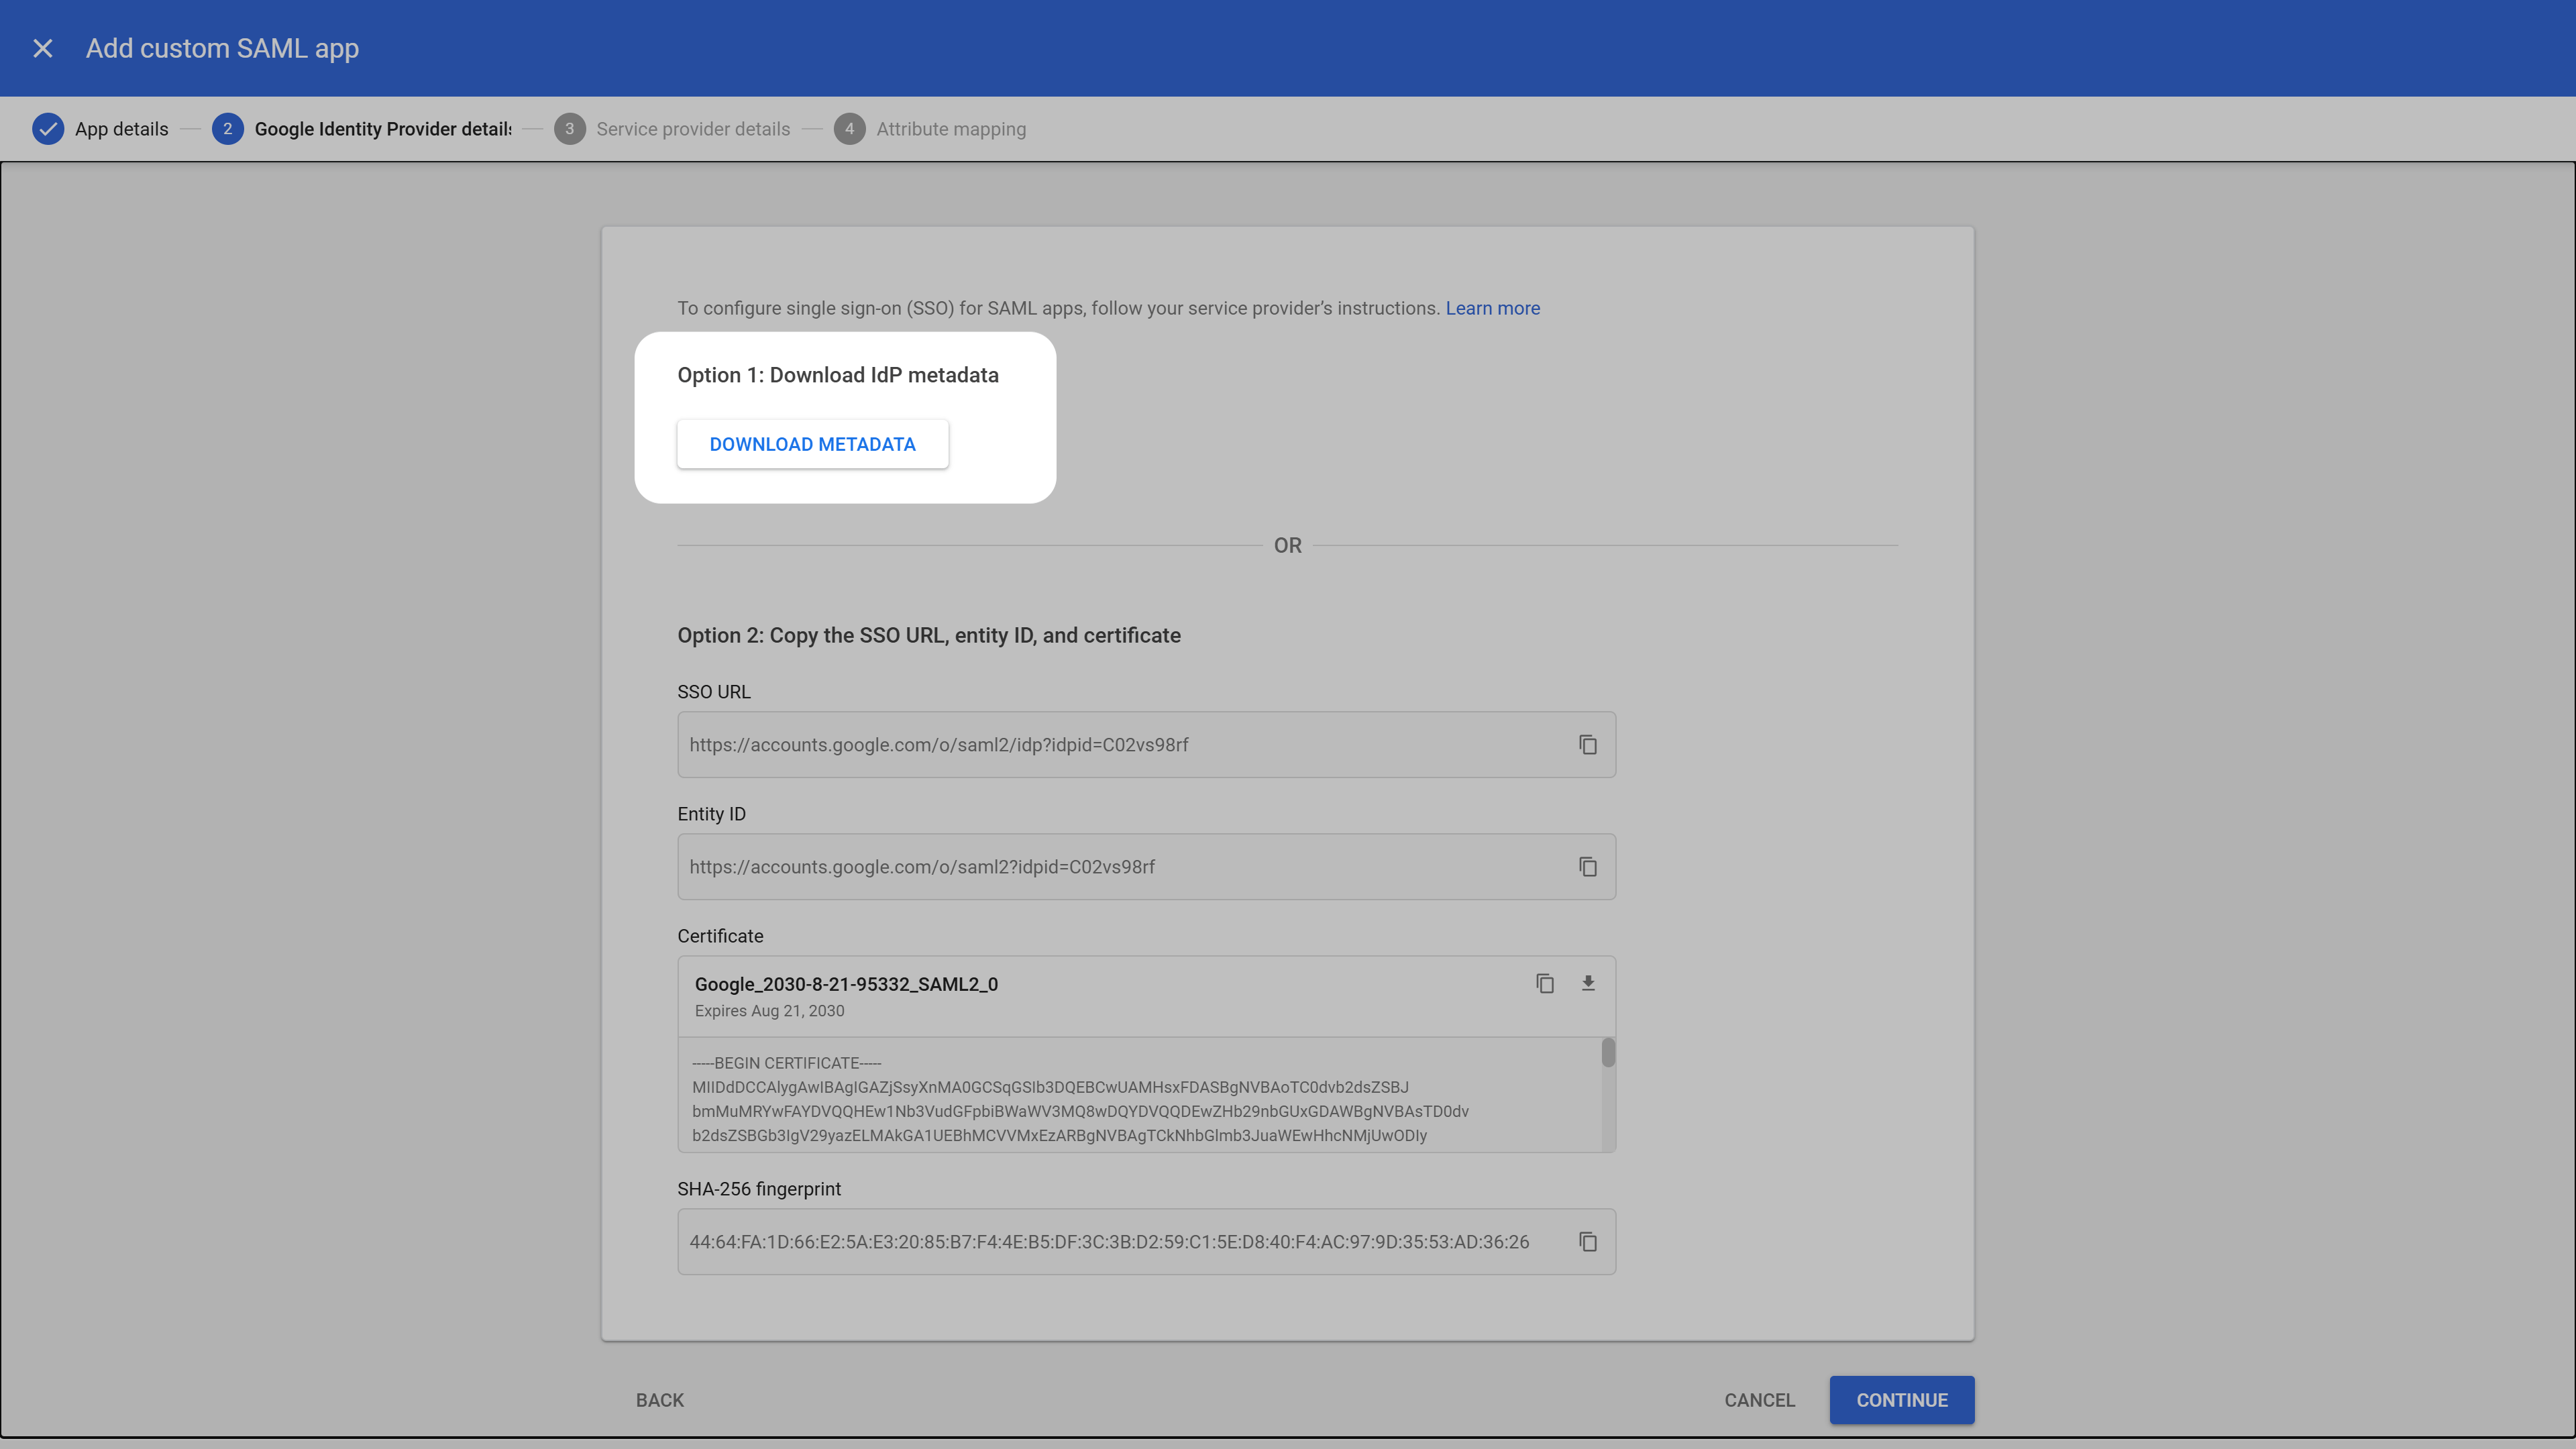Go back with the Back button
The width and height of the screenshot is (2576, 1449).
pos(660,1400)
